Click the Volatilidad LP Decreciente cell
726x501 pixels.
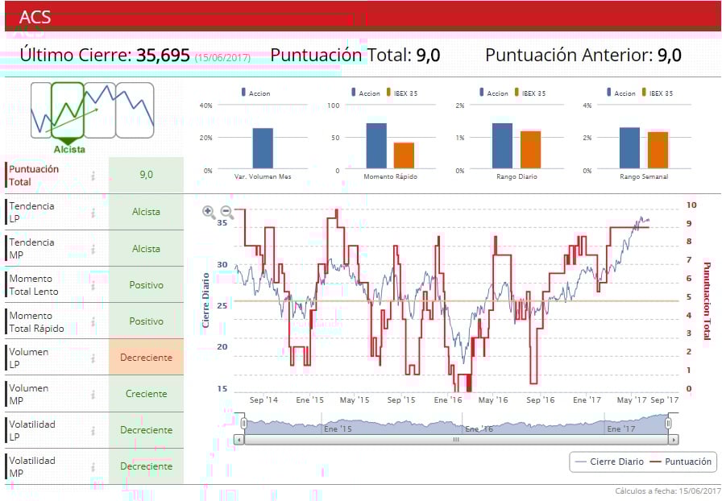pyautogui.click(x=147, y=429)
